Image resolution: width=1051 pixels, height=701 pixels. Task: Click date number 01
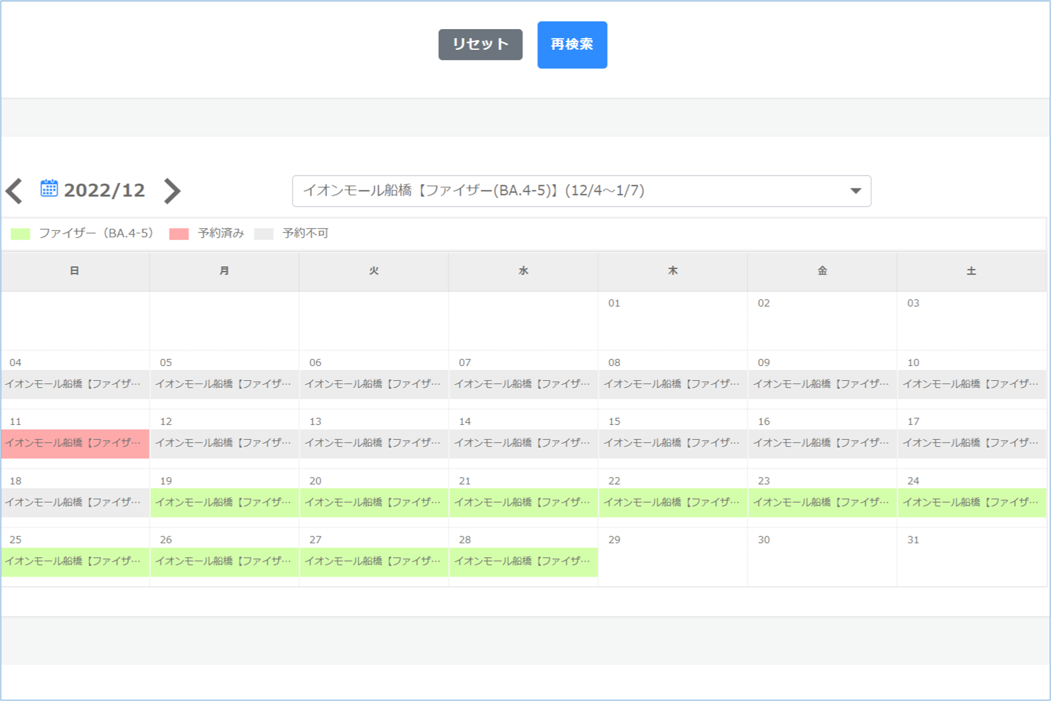614,303
